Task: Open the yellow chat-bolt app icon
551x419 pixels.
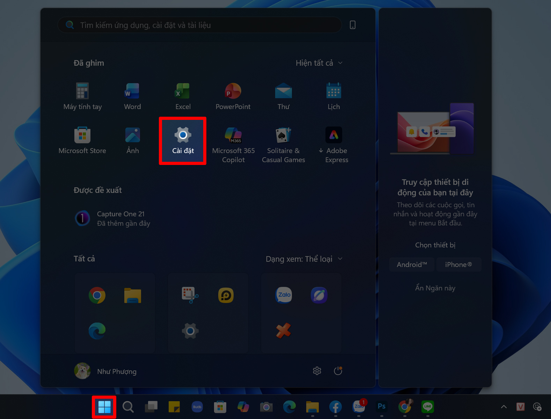Action: [x=226, y=295]
